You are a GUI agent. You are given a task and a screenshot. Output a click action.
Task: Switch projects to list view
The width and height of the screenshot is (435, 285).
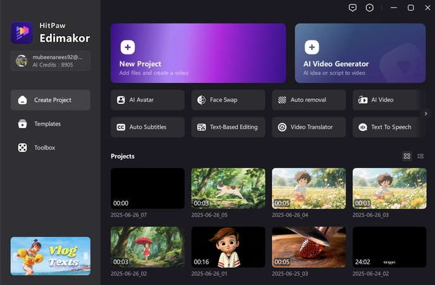pyautogui.click(x=420, y=156)
